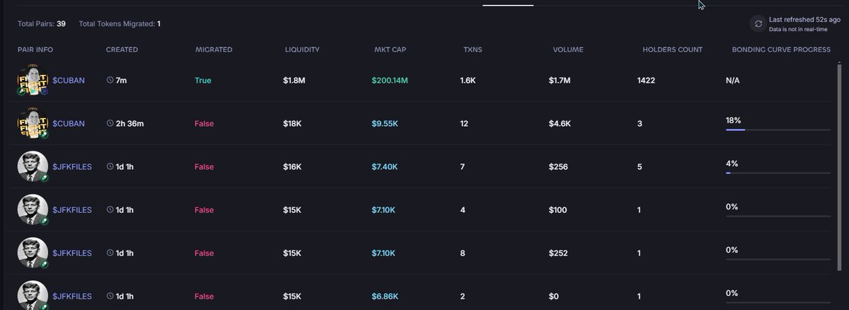Sort by the MKT CAP column header
849x310 pixels.
[390, 50]
